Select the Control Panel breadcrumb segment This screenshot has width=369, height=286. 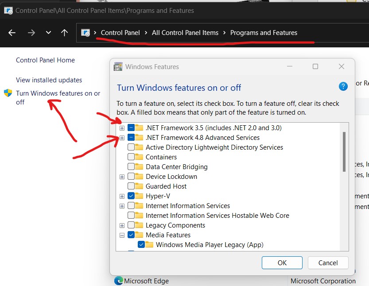pyautogui.click(x=120, y=33)
